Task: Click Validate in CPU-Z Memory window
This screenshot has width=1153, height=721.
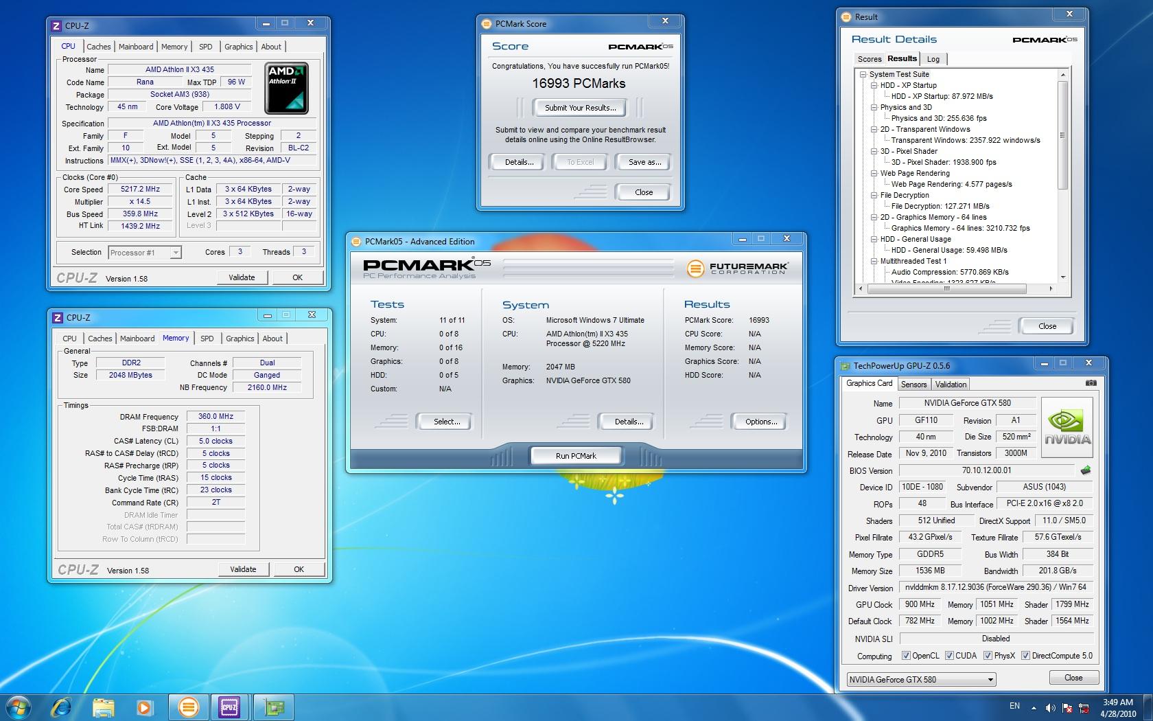Action: pos(243,569)
